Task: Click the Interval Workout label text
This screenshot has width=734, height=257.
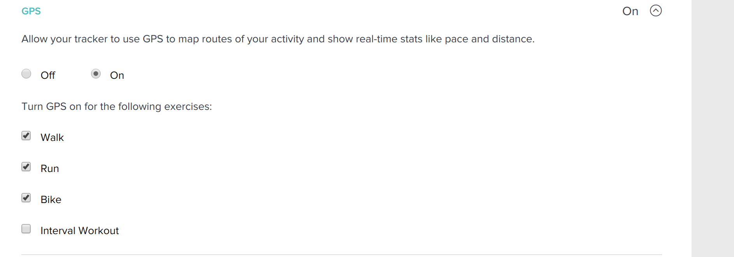Action: click(80, 231)
